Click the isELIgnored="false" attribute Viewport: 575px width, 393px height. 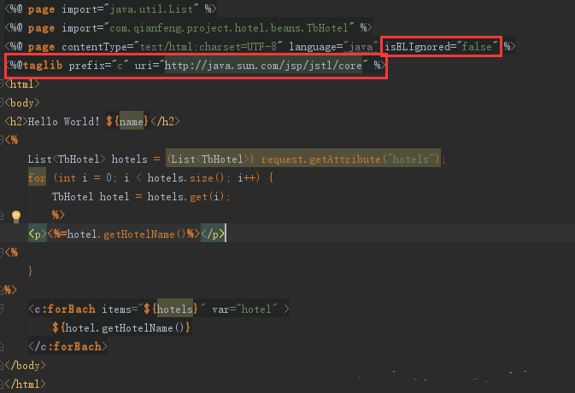441,47
